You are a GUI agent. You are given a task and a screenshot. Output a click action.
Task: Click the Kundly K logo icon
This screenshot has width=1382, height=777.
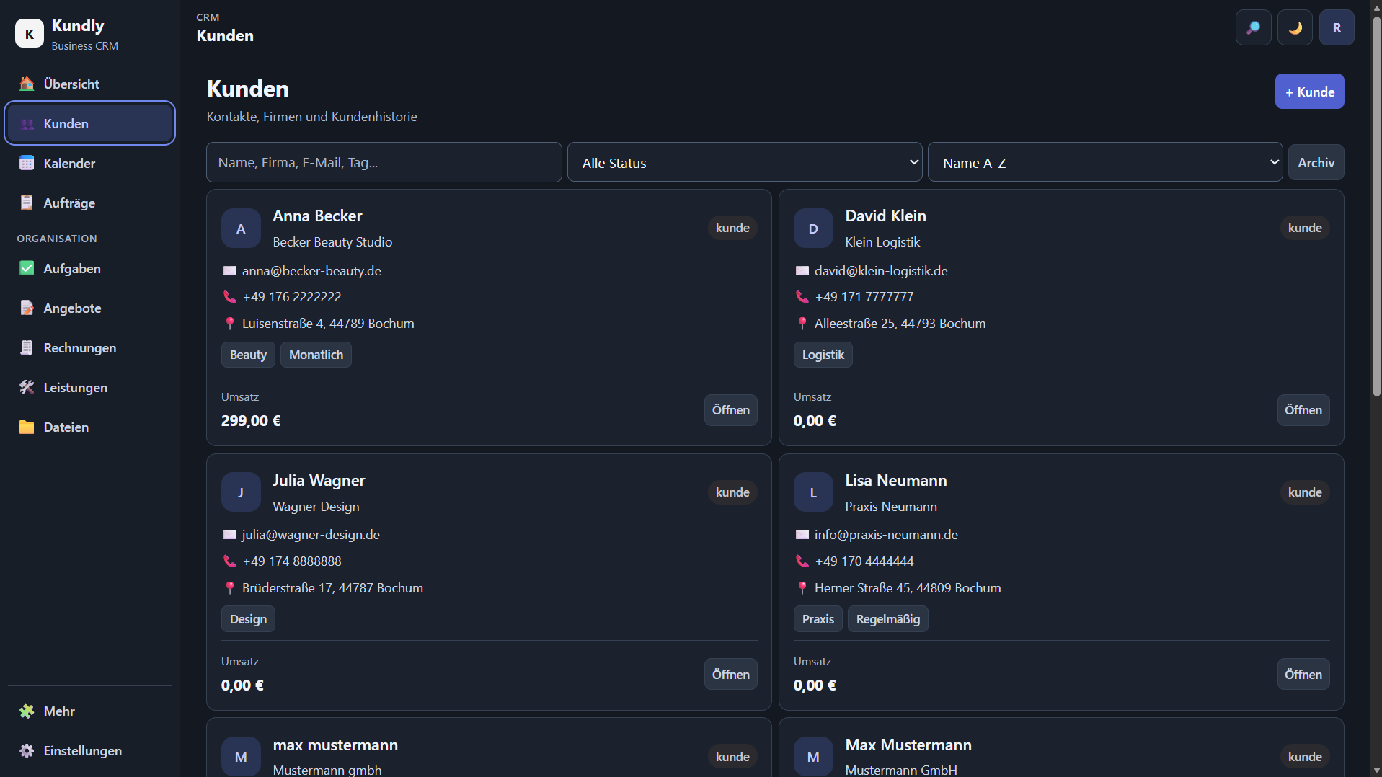[x=30, y=34]
